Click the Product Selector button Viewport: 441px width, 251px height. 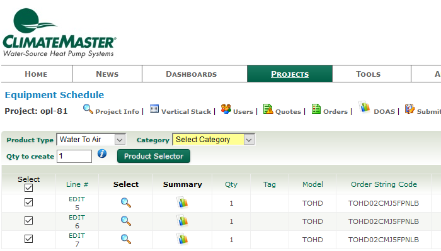(154, 156)
